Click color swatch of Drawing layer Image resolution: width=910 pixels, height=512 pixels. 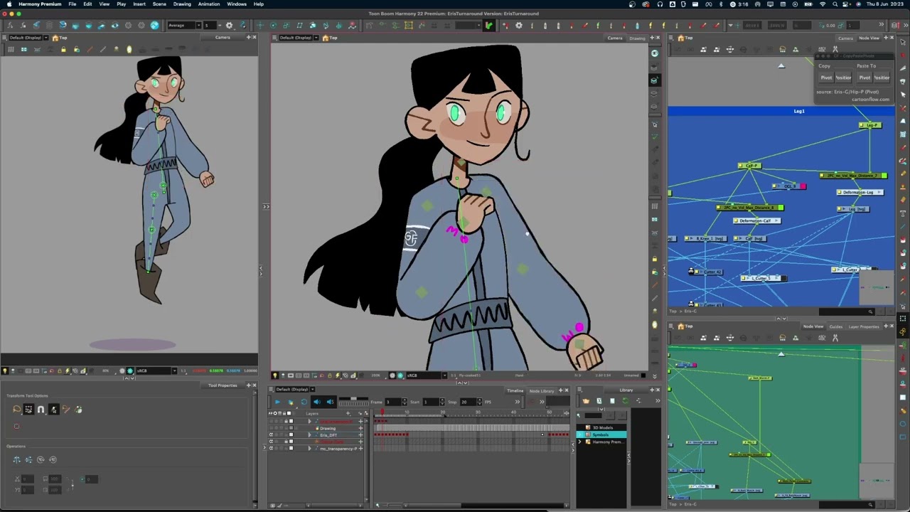pos(291,428)
